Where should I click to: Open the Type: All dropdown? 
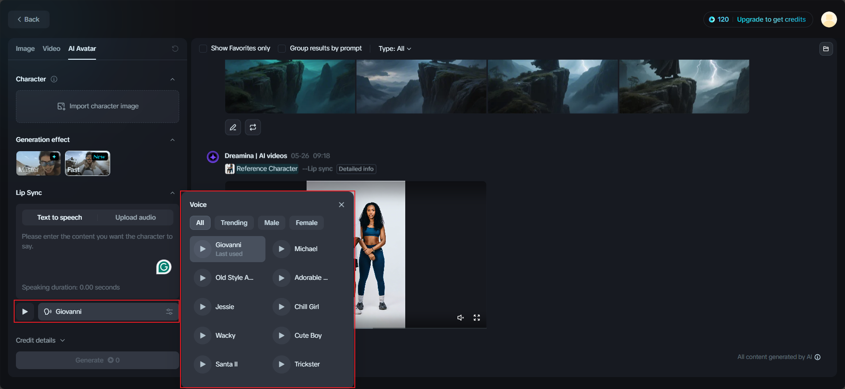point(395,49)
